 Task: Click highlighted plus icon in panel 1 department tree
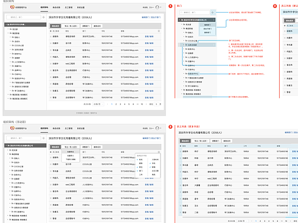213,13
